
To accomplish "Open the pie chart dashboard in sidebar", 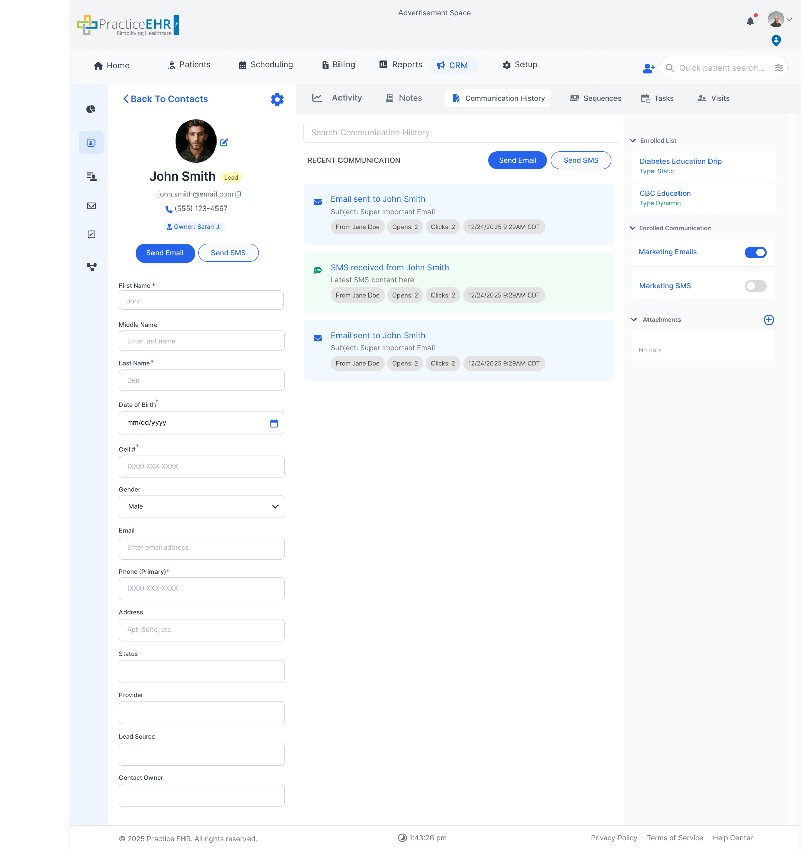I will [91, 109].
